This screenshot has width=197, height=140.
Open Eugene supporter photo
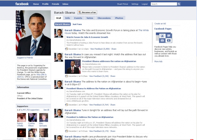click(x=21, y=133)
